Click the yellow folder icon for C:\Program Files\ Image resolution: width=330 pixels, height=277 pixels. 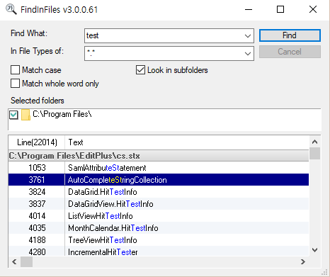click(x=25, y=115)
